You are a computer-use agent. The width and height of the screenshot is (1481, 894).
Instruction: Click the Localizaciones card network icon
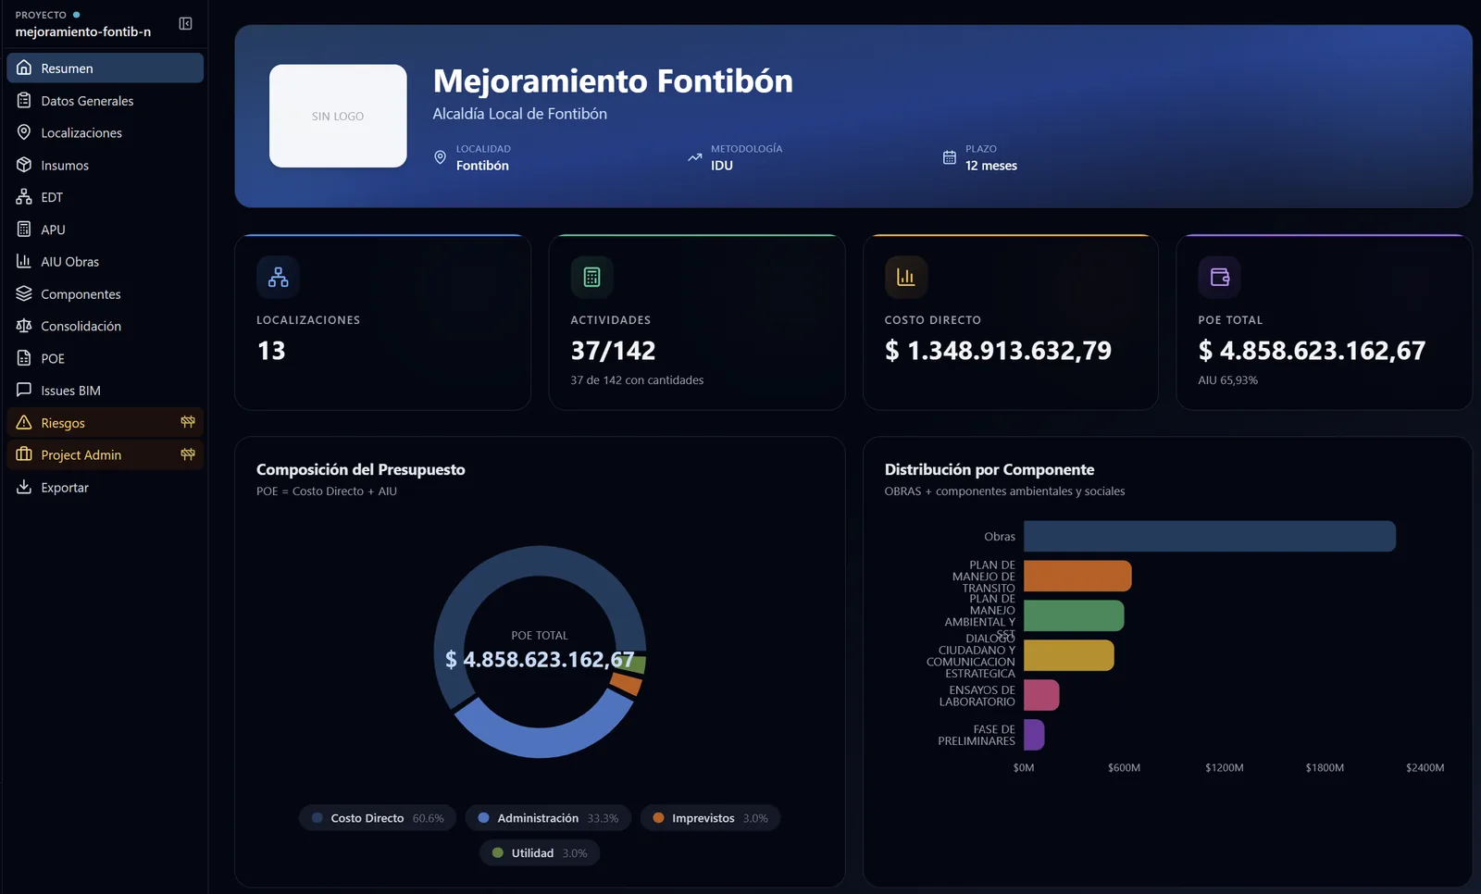click(x=278, y=277)
